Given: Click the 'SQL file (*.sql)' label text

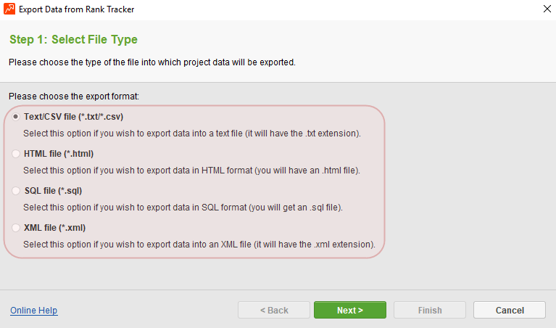Looking at the screenshot, I should click(x=53, y=191).
